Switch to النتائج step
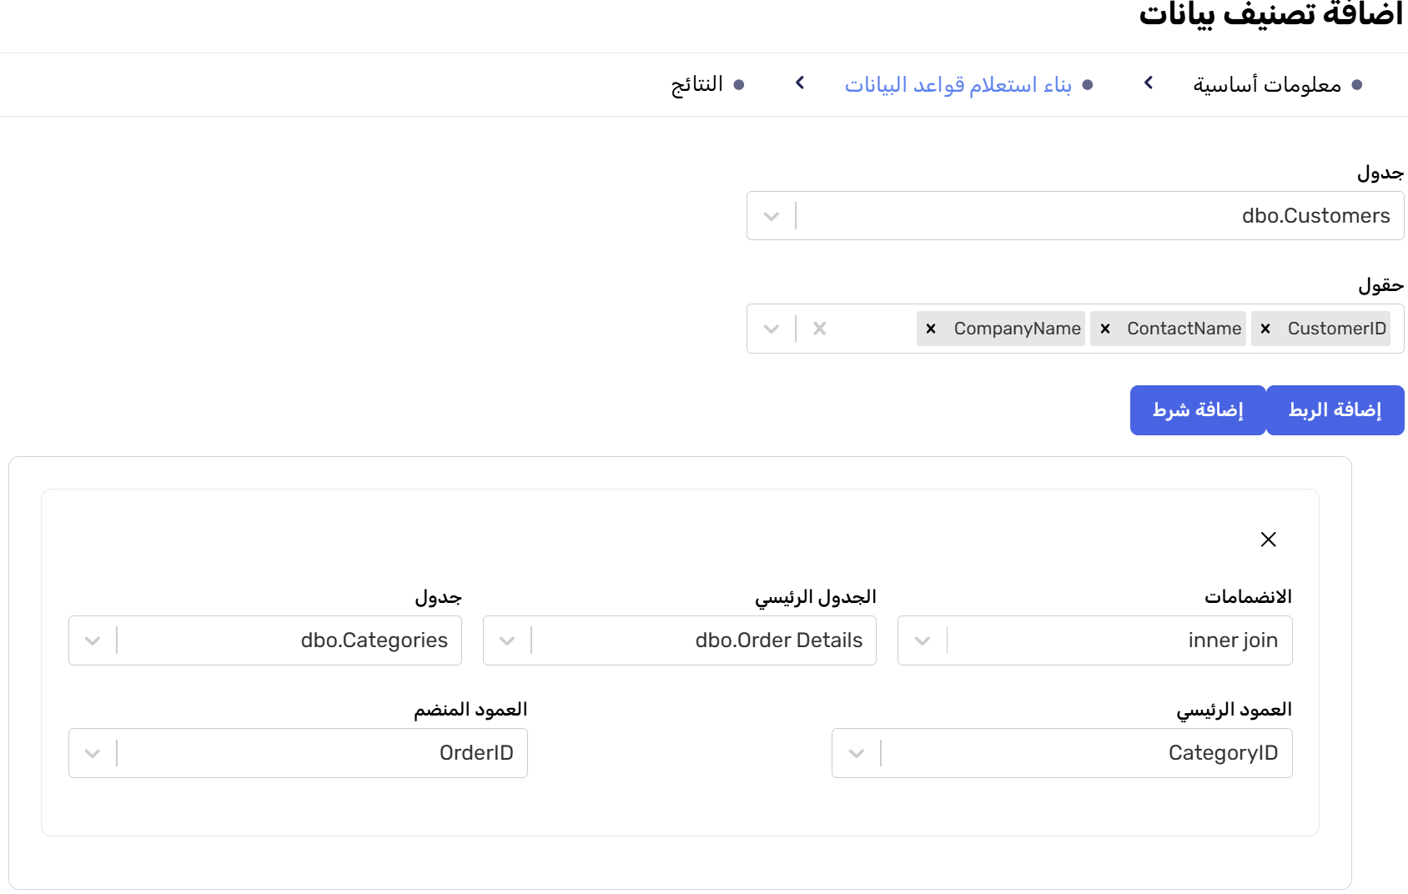This screenshot has width=1408, height=894. [x=697, y=84]
